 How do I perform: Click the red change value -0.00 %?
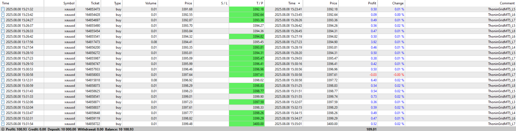[x=399, y=75]
